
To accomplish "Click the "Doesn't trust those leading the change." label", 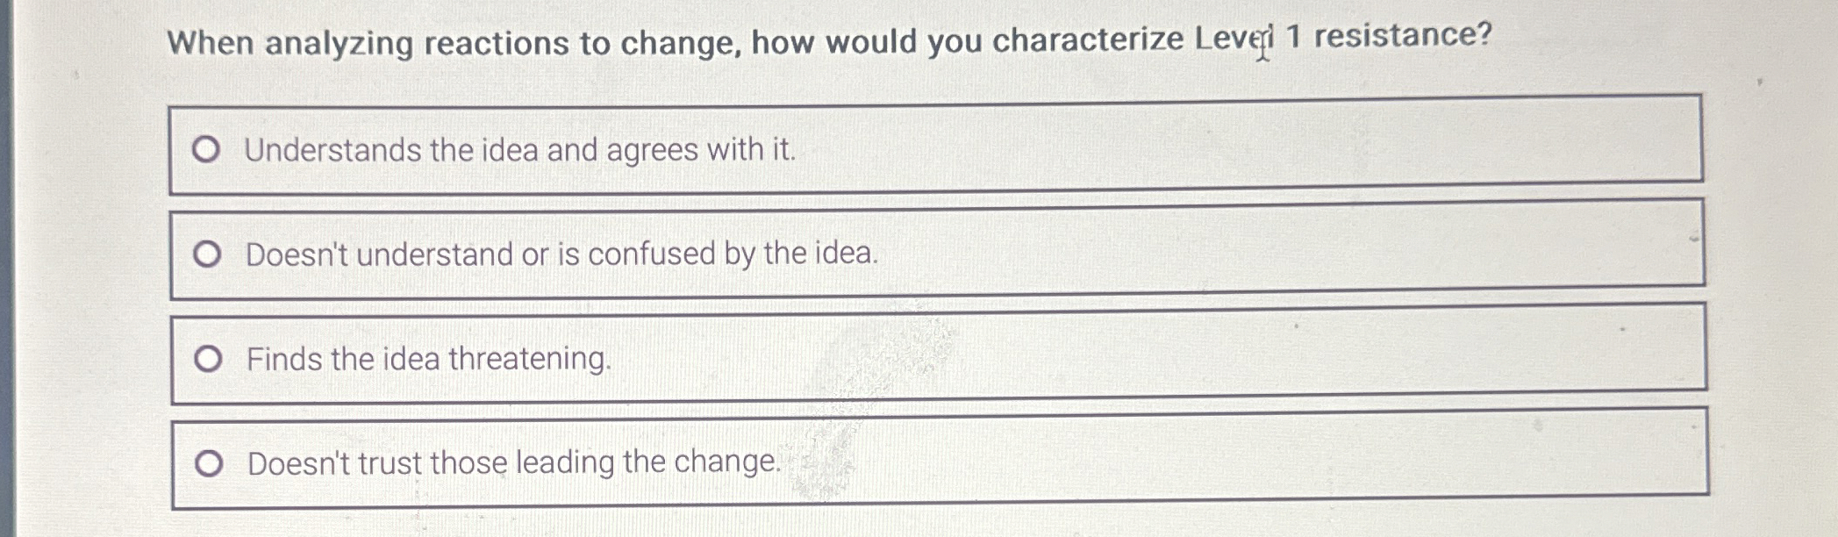I will point(513,462).
